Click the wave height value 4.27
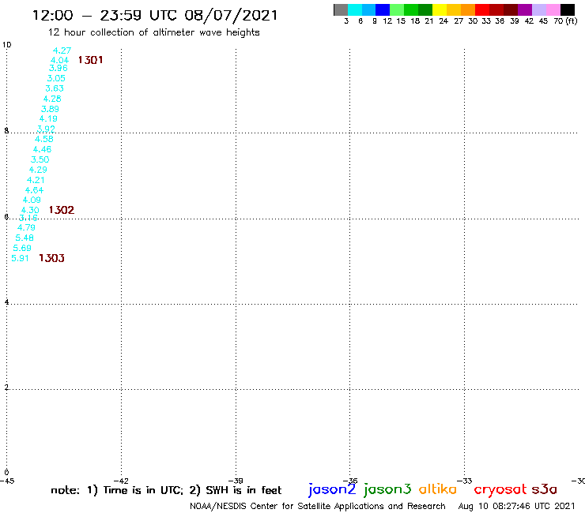 (x=62, y=51)
